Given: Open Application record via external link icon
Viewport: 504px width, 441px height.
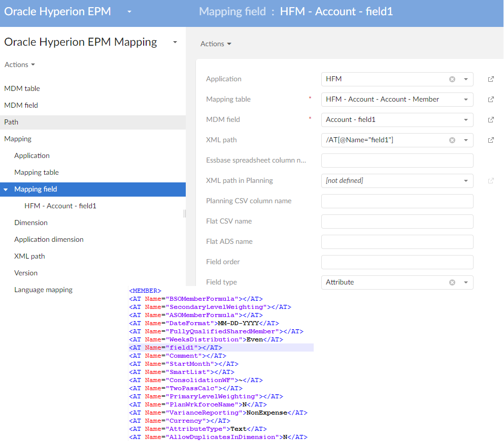Looking at the screenshot, I should point(491,79).
